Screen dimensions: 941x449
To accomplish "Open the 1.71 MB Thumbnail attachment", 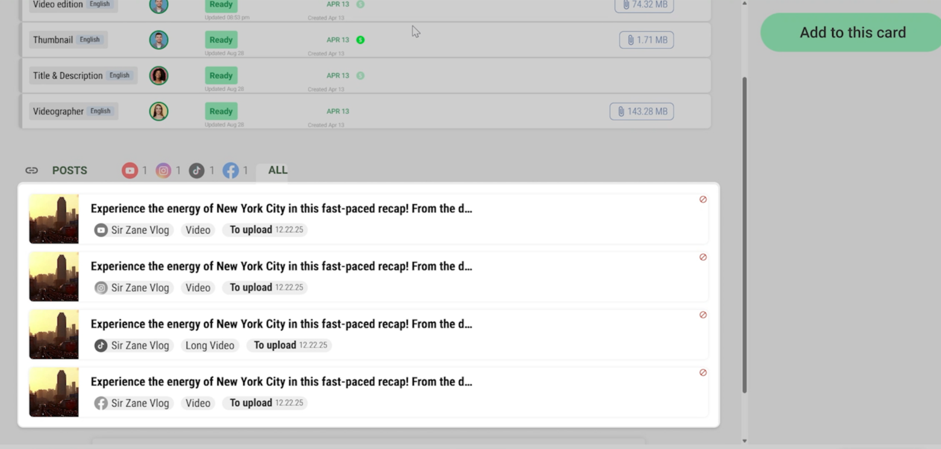I will 646,40.
